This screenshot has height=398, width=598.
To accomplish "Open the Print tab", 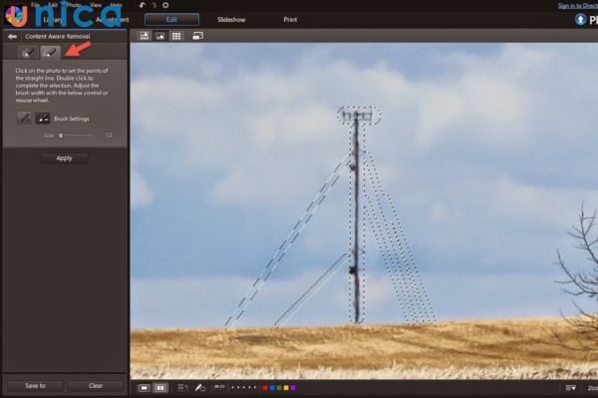I will [290, 19].
